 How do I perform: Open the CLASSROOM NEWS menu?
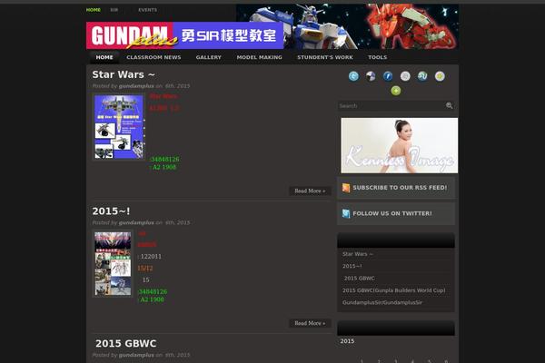(x=154, y=57)
